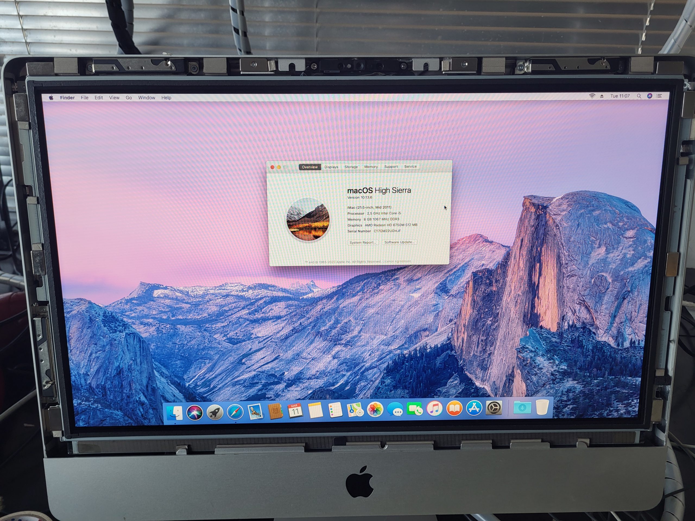Click the System Report button
The width and height of the screenshot is (695, 521).
363,242
